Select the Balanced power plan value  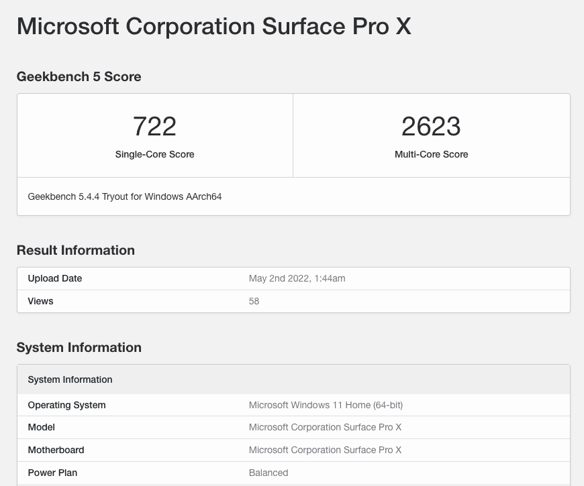(269, 473)
